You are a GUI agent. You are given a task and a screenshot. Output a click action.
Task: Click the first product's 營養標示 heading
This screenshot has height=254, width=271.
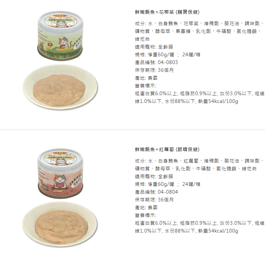145,86
